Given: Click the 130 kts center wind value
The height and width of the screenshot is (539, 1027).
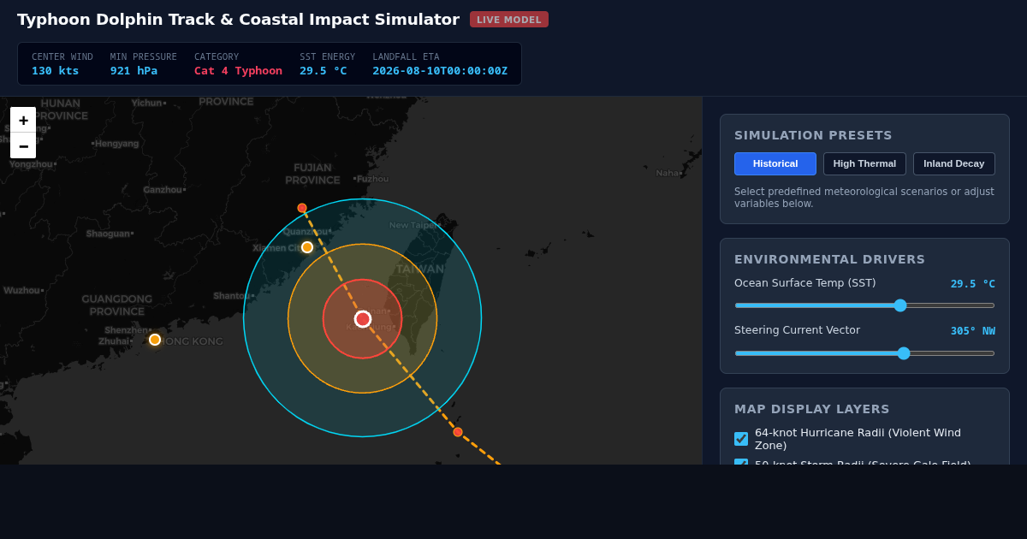Looking at the screenshot, I should (x=56, y=71).
